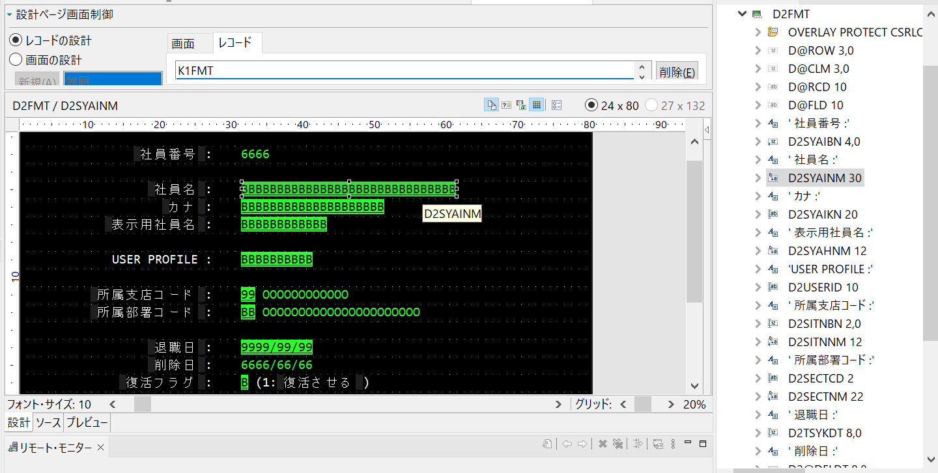938x473 pixels.
Task: Expand the D2SYAHNM 12 node
Action: pyautogui.click(x=757, y=250)
